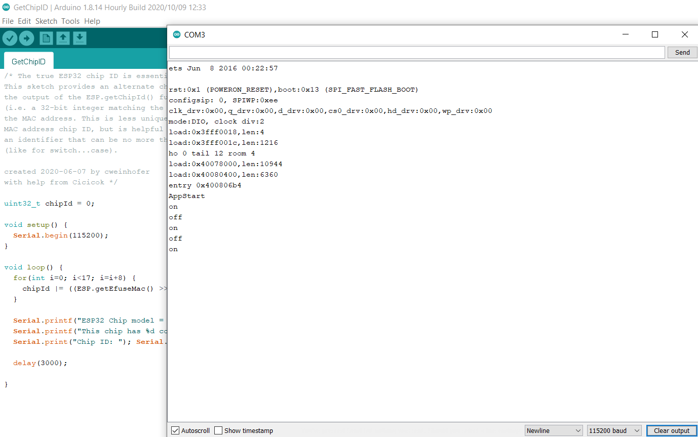Image resolution: width=698 pixels, height=437 pixels.
Task: Open the Help menu
Action: tap(92, 21)
